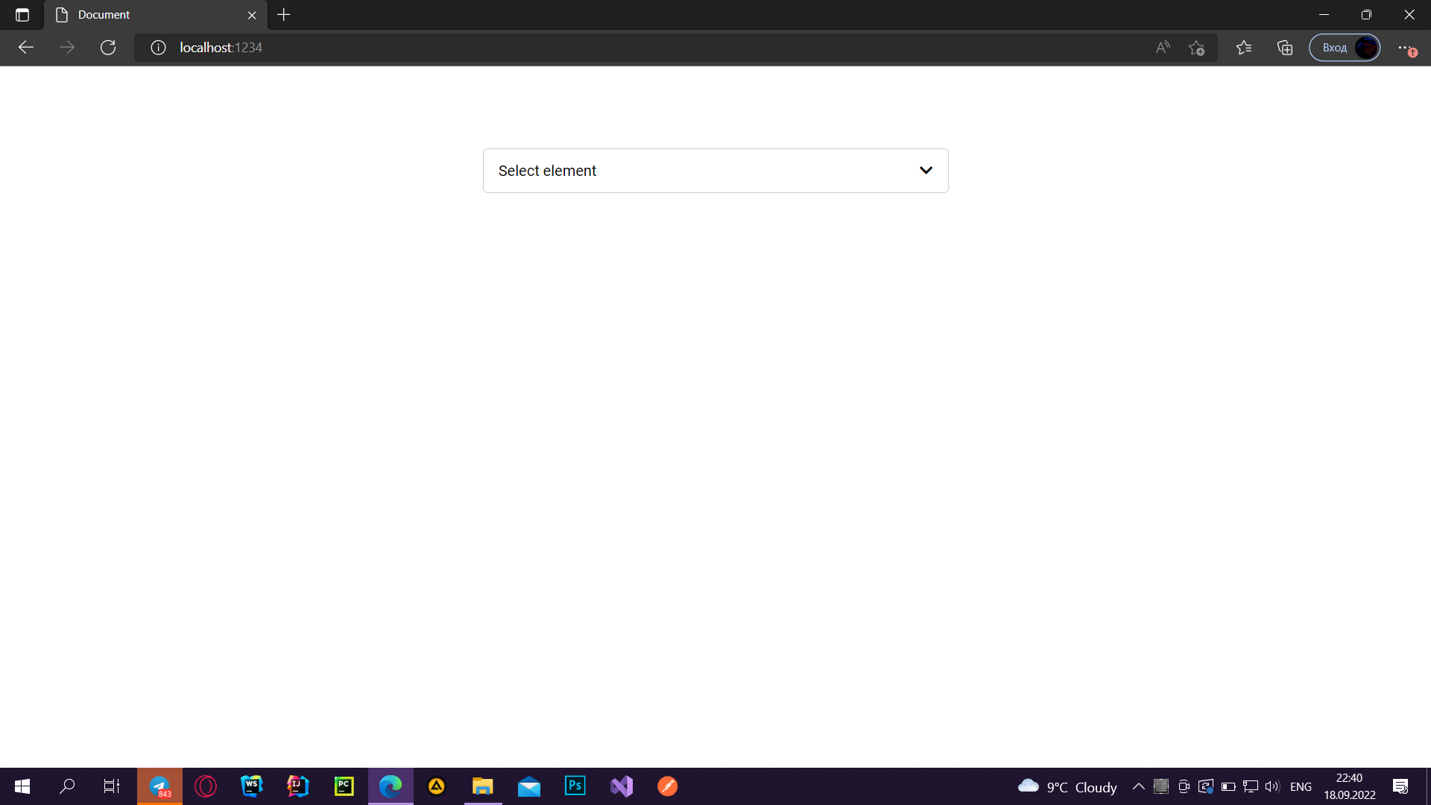Screen dimensions: 1431x805
Task: Open Photoshop from the taskbar
Action: (x=575, y=786)
